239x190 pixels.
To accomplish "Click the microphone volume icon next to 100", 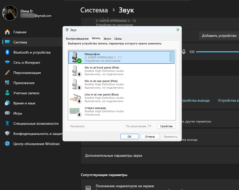I will [x=184, y=52].
